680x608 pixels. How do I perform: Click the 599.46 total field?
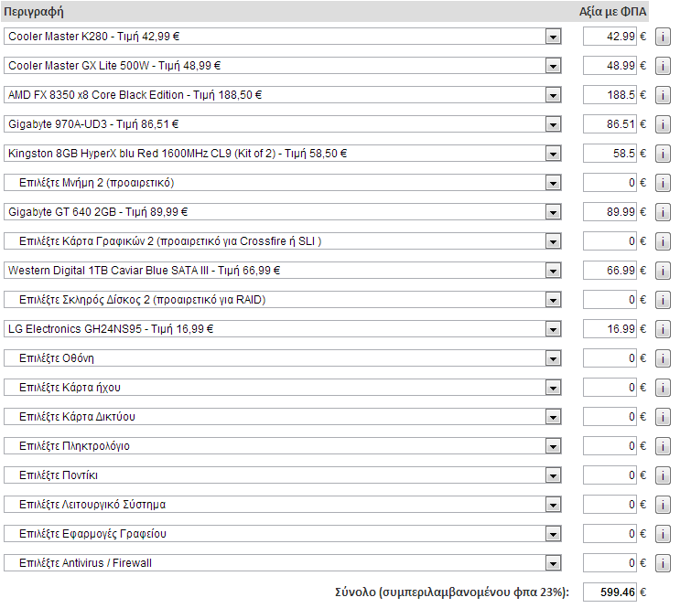click(610, 592)
